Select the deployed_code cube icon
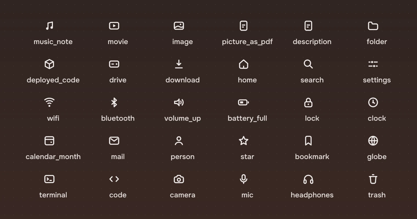This screenshot has height=219, width=417. (49, 64)
